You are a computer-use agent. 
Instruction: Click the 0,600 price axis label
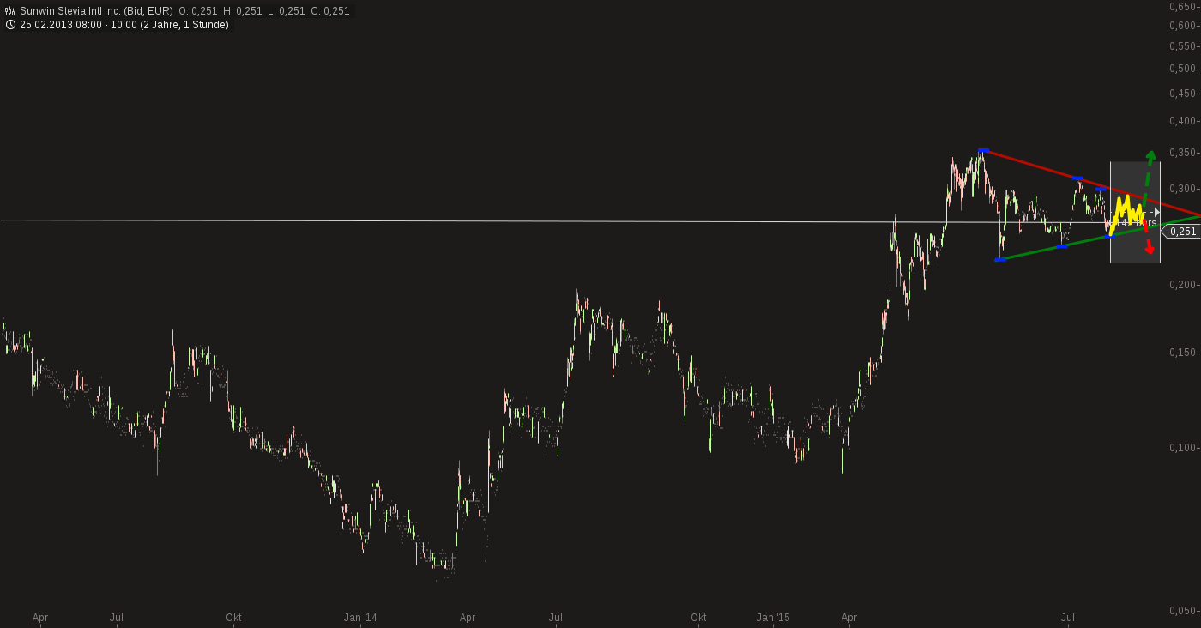(x=1182, y=25)
